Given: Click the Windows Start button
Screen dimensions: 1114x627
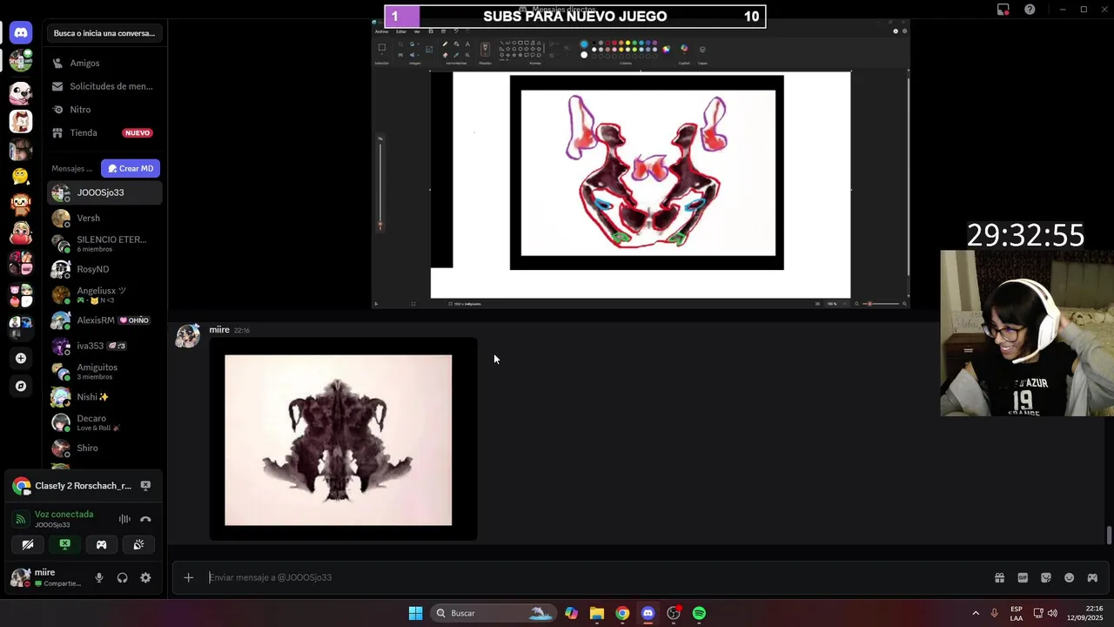Looking at the screenshot, I should click(415, 613).
